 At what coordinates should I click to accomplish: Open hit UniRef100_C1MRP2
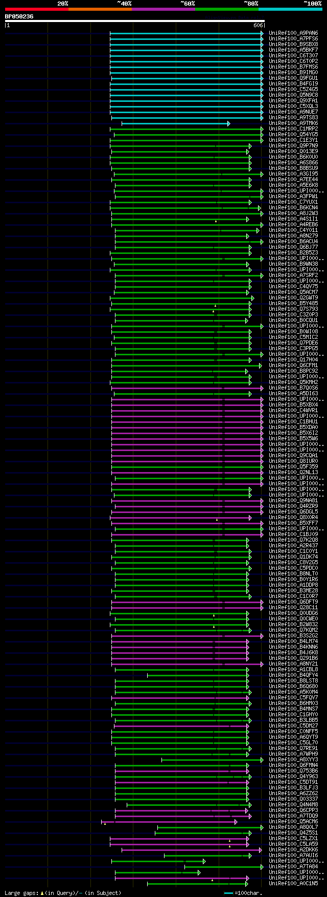point(293,129)
